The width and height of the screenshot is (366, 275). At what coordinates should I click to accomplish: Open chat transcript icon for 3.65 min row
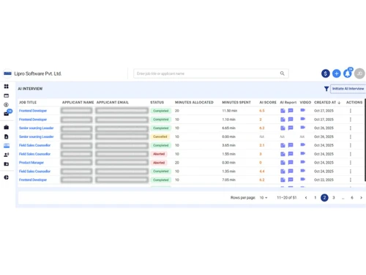291,145
